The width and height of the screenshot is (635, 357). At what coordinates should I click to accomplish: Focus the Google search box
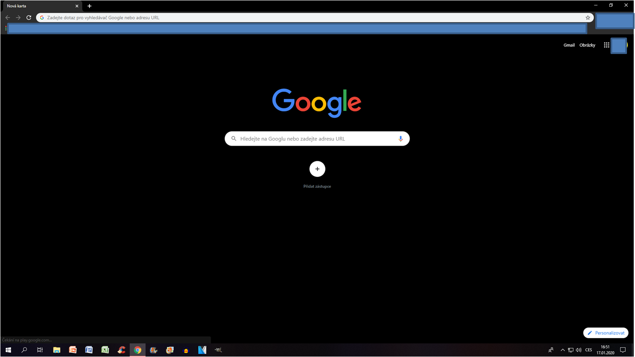click(x=317, y=139)
